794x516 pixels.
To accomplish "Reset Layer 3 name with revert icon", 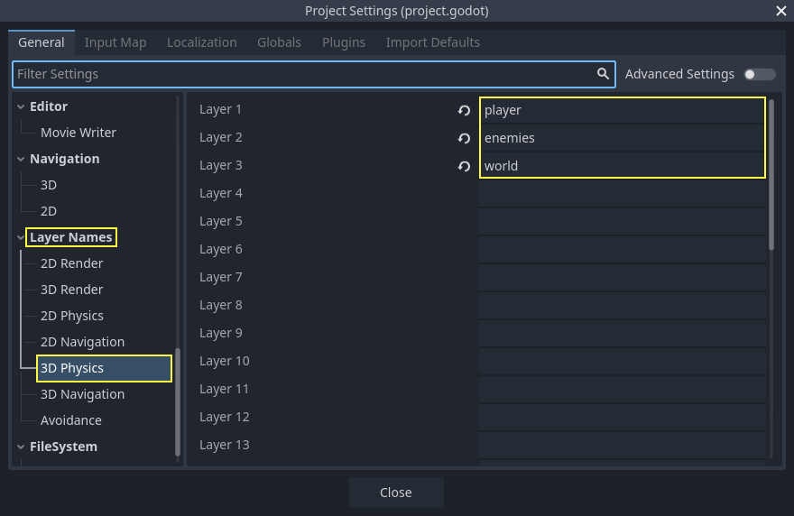I will click(x=464, y=166).
